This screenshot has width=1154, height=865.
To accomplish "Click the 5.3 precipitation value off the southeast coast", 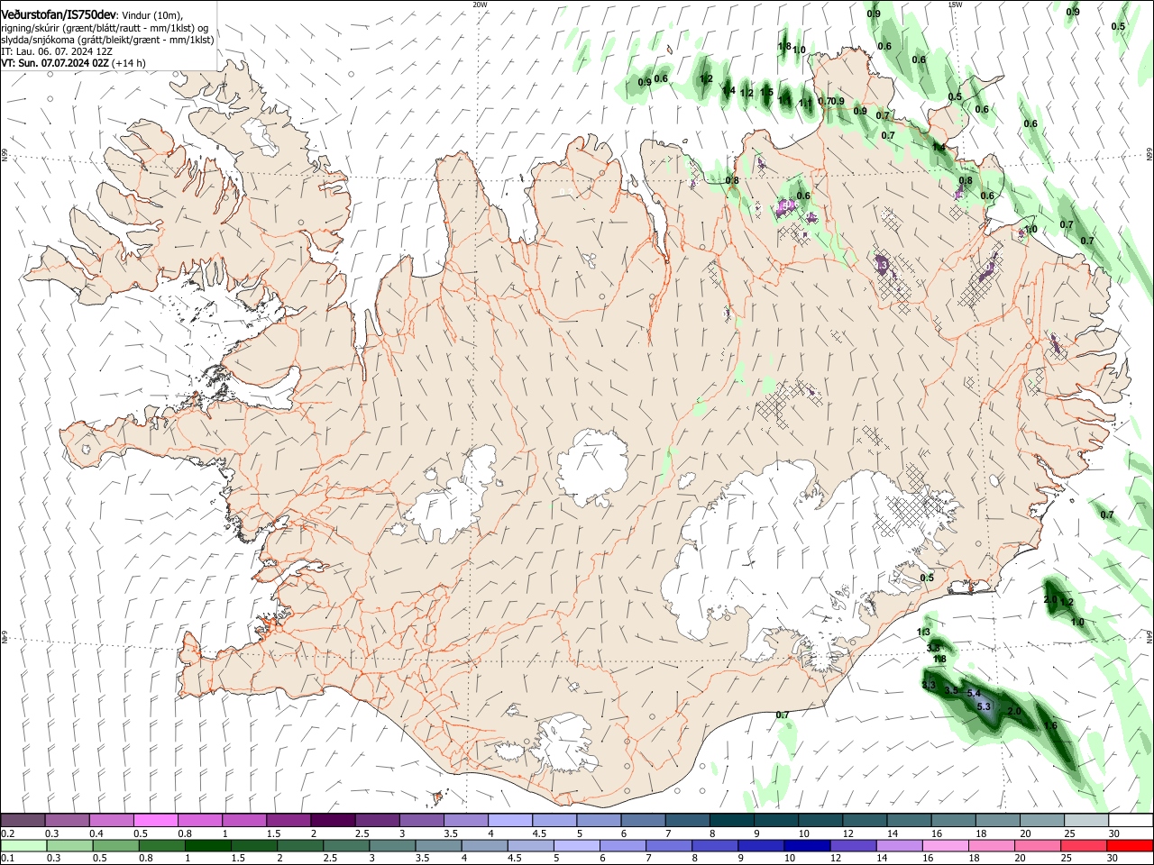I will pyautogui.click(x=985, y=707).
